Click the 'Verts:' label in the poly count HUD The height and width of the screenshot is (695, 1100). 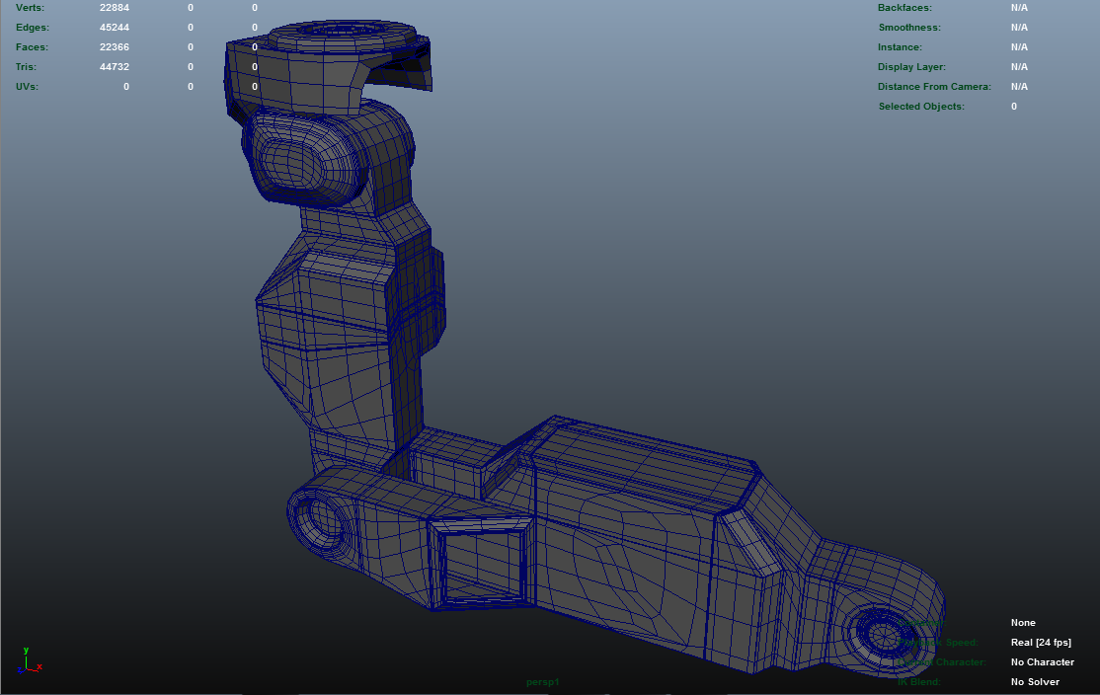click(30, 8)
